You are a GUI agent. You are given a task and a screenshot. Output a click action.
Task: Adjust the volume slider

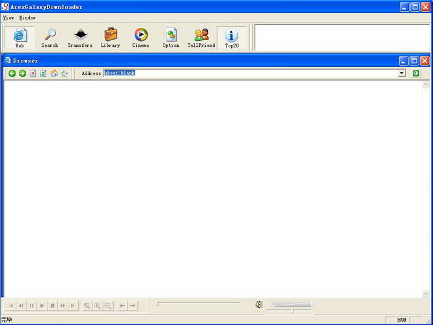click(x=291, y=304)
